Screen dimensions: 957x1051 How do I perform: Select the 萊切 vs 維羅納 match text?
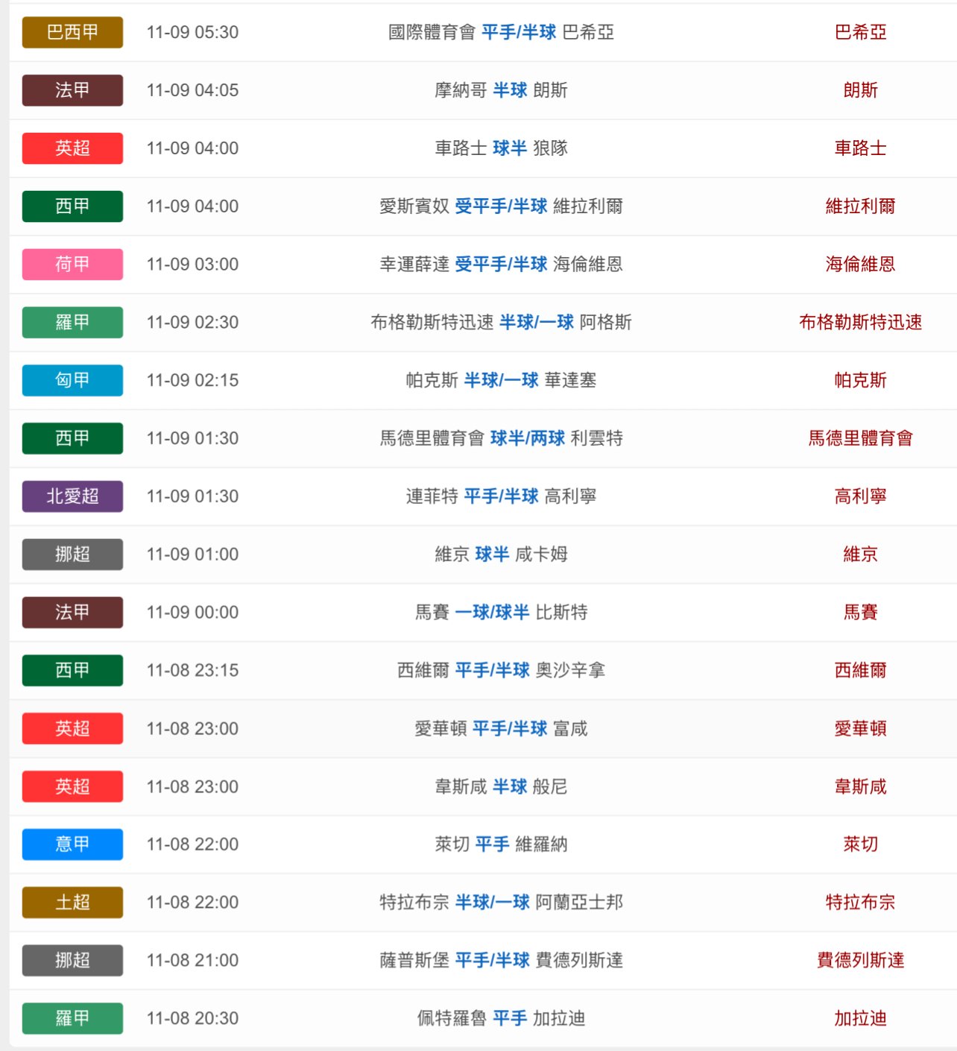pyautogui.click(x=501, y=845)
